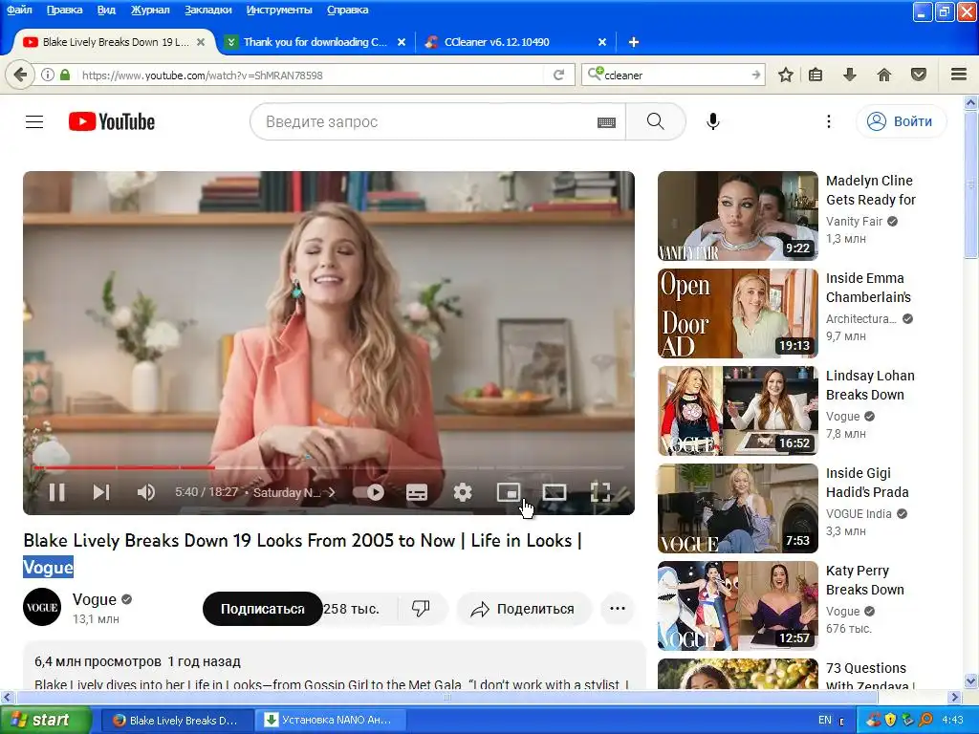Expand the Saturday N... chapter chevron
This screenshot has width=979, height=734.
click(332, 492)
